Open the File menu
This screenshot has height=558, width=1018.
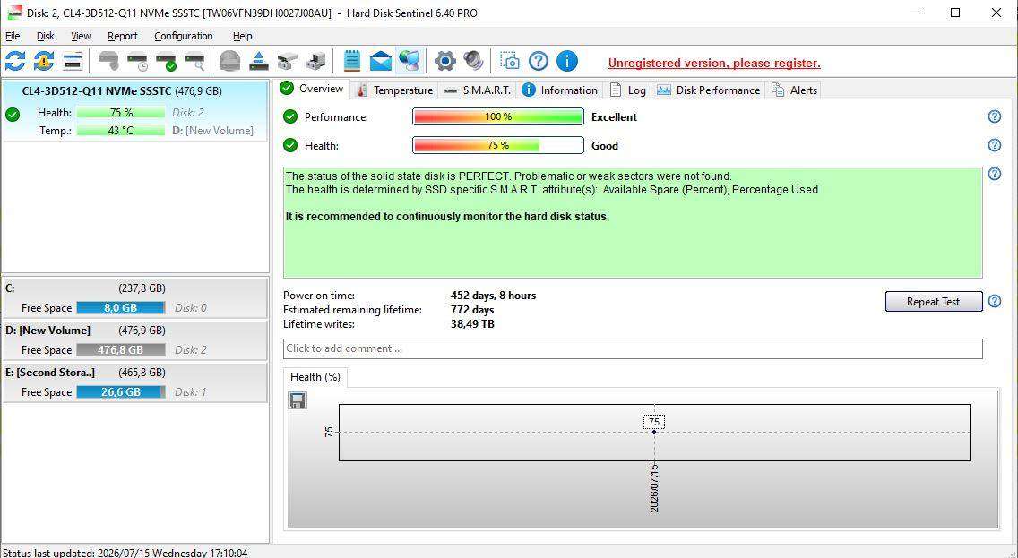tap(13, 37)
